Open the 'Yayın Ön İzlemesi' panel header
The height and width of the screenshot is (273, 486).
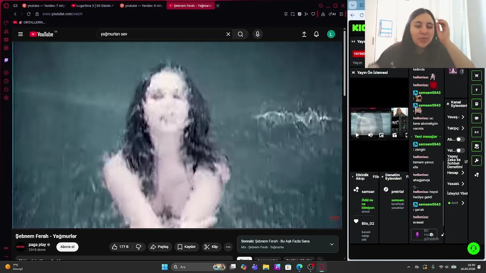point(379,72)
